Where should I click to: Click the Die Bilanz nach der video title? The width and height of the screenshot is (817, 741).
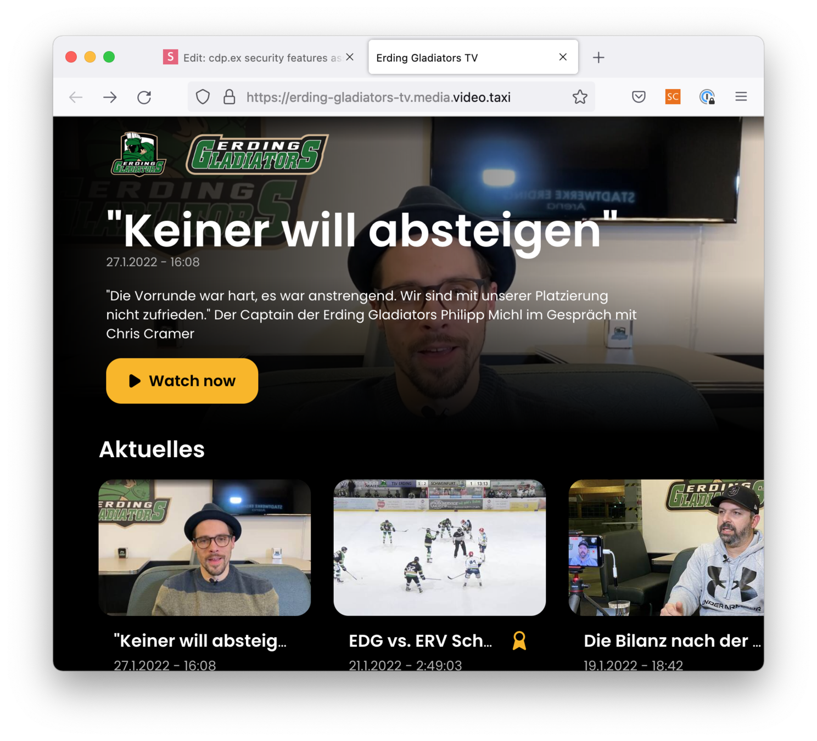click(672, 641)
